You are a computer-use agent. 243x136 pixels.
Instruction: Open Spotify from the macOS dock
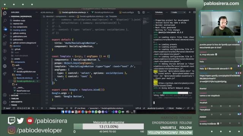click(120, 112)
